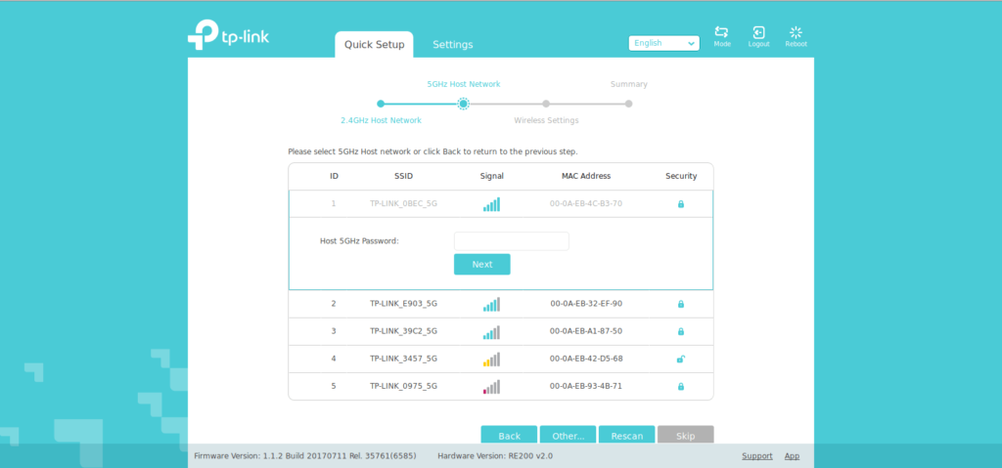Click the Rescan button
1002x468 pixels.
626,436
